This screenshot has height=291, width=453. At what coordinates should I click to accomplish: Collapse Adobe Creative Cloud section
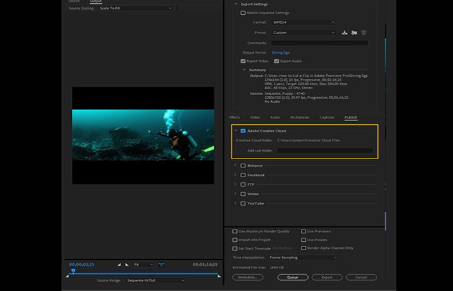point(236,131)
